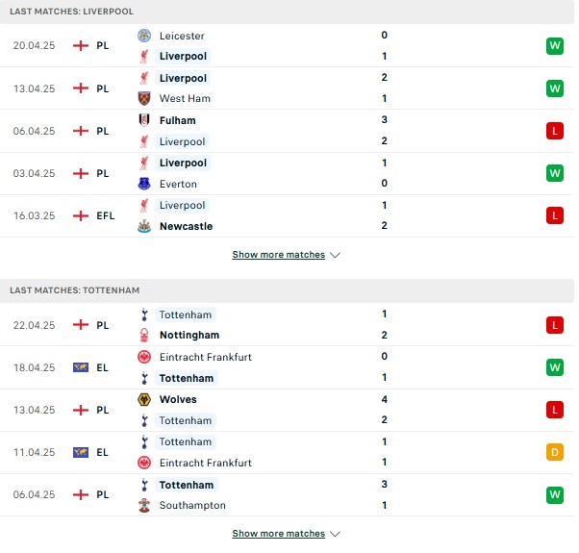Click the Newcastle club crest icon
579x553 pixels.
pyautogui.click(x=144, y=226)
